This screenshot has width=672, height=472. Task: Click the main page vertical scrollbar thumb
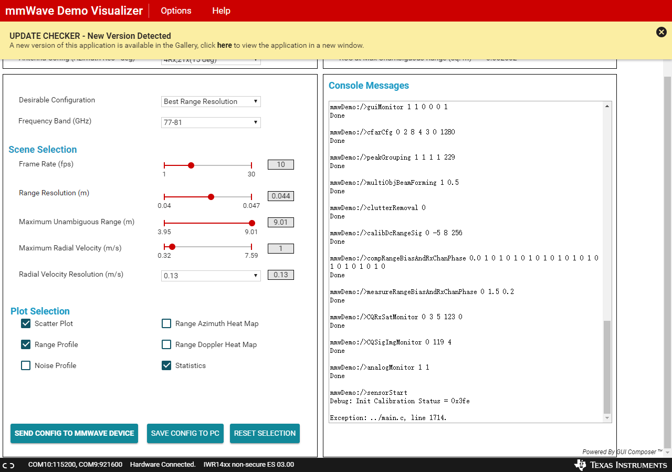tap(668, 263)
